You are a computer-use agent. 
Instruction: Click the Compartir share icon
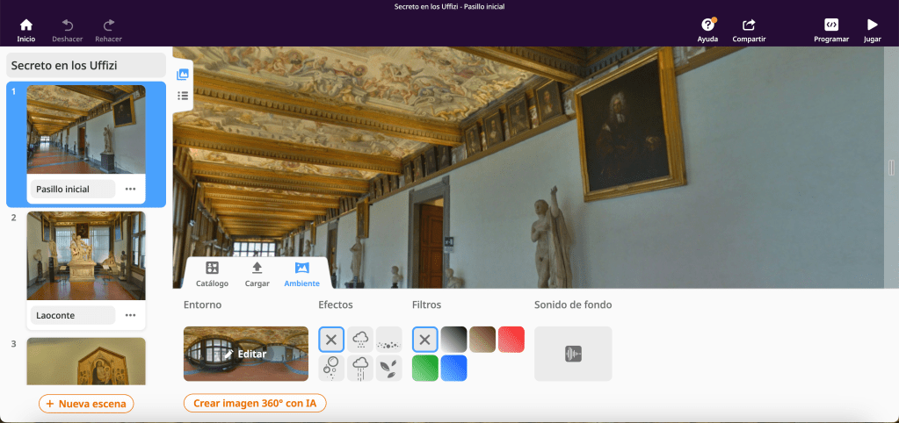749,25
